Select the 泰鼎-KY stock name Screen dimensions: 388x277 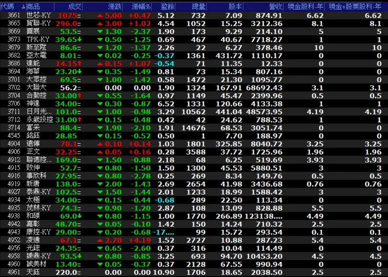coord(39,192)
